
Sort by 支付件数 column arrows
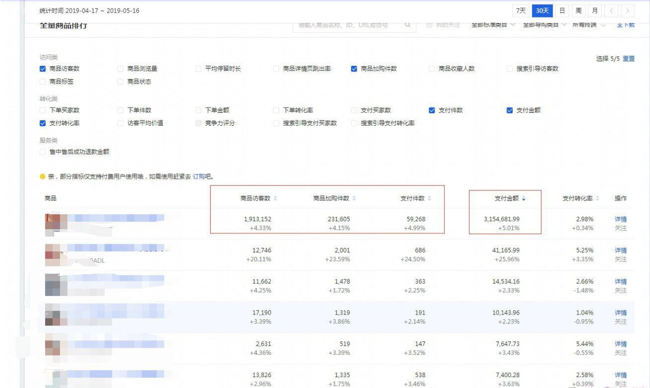(x=430, y=199)
